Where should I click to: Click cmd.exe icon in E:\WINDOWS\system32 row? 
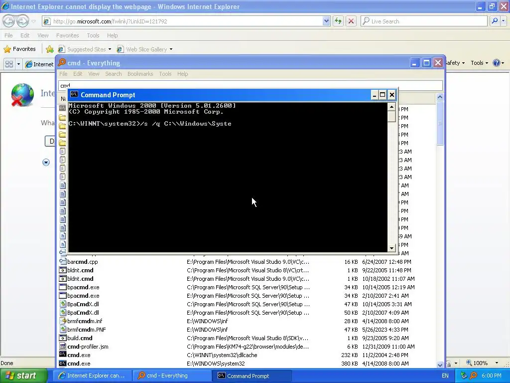click(62, 363)
